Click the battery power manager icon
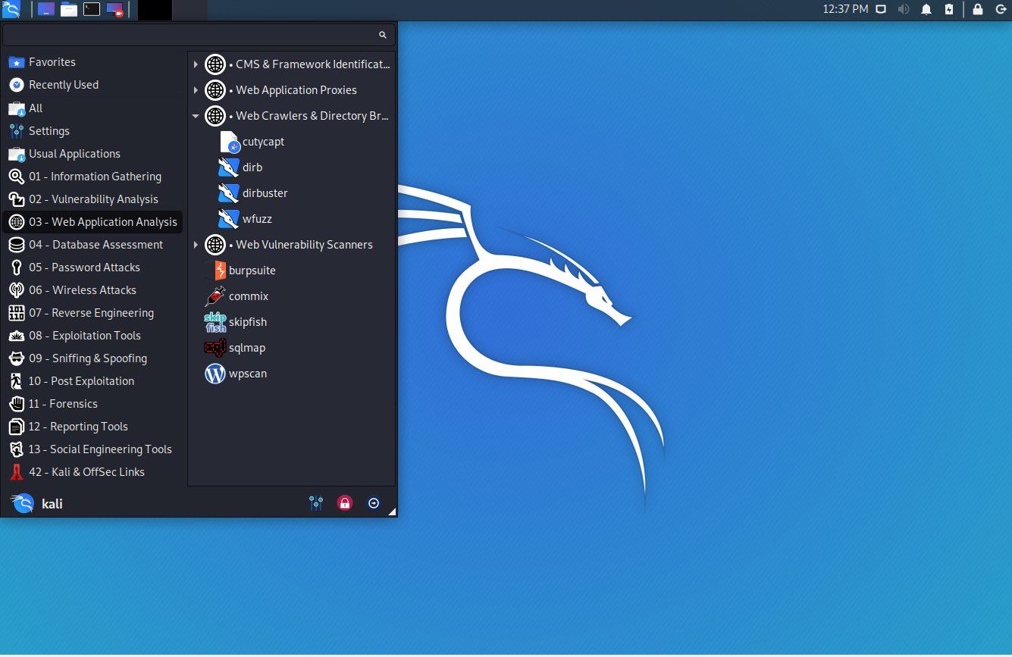The height and width of the screenshot is (657, 1012). click(949, 9)
